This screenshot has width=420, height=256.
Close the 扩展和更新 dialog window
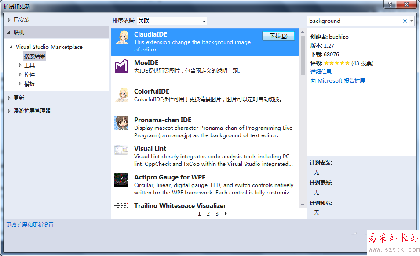pos(406,4)
